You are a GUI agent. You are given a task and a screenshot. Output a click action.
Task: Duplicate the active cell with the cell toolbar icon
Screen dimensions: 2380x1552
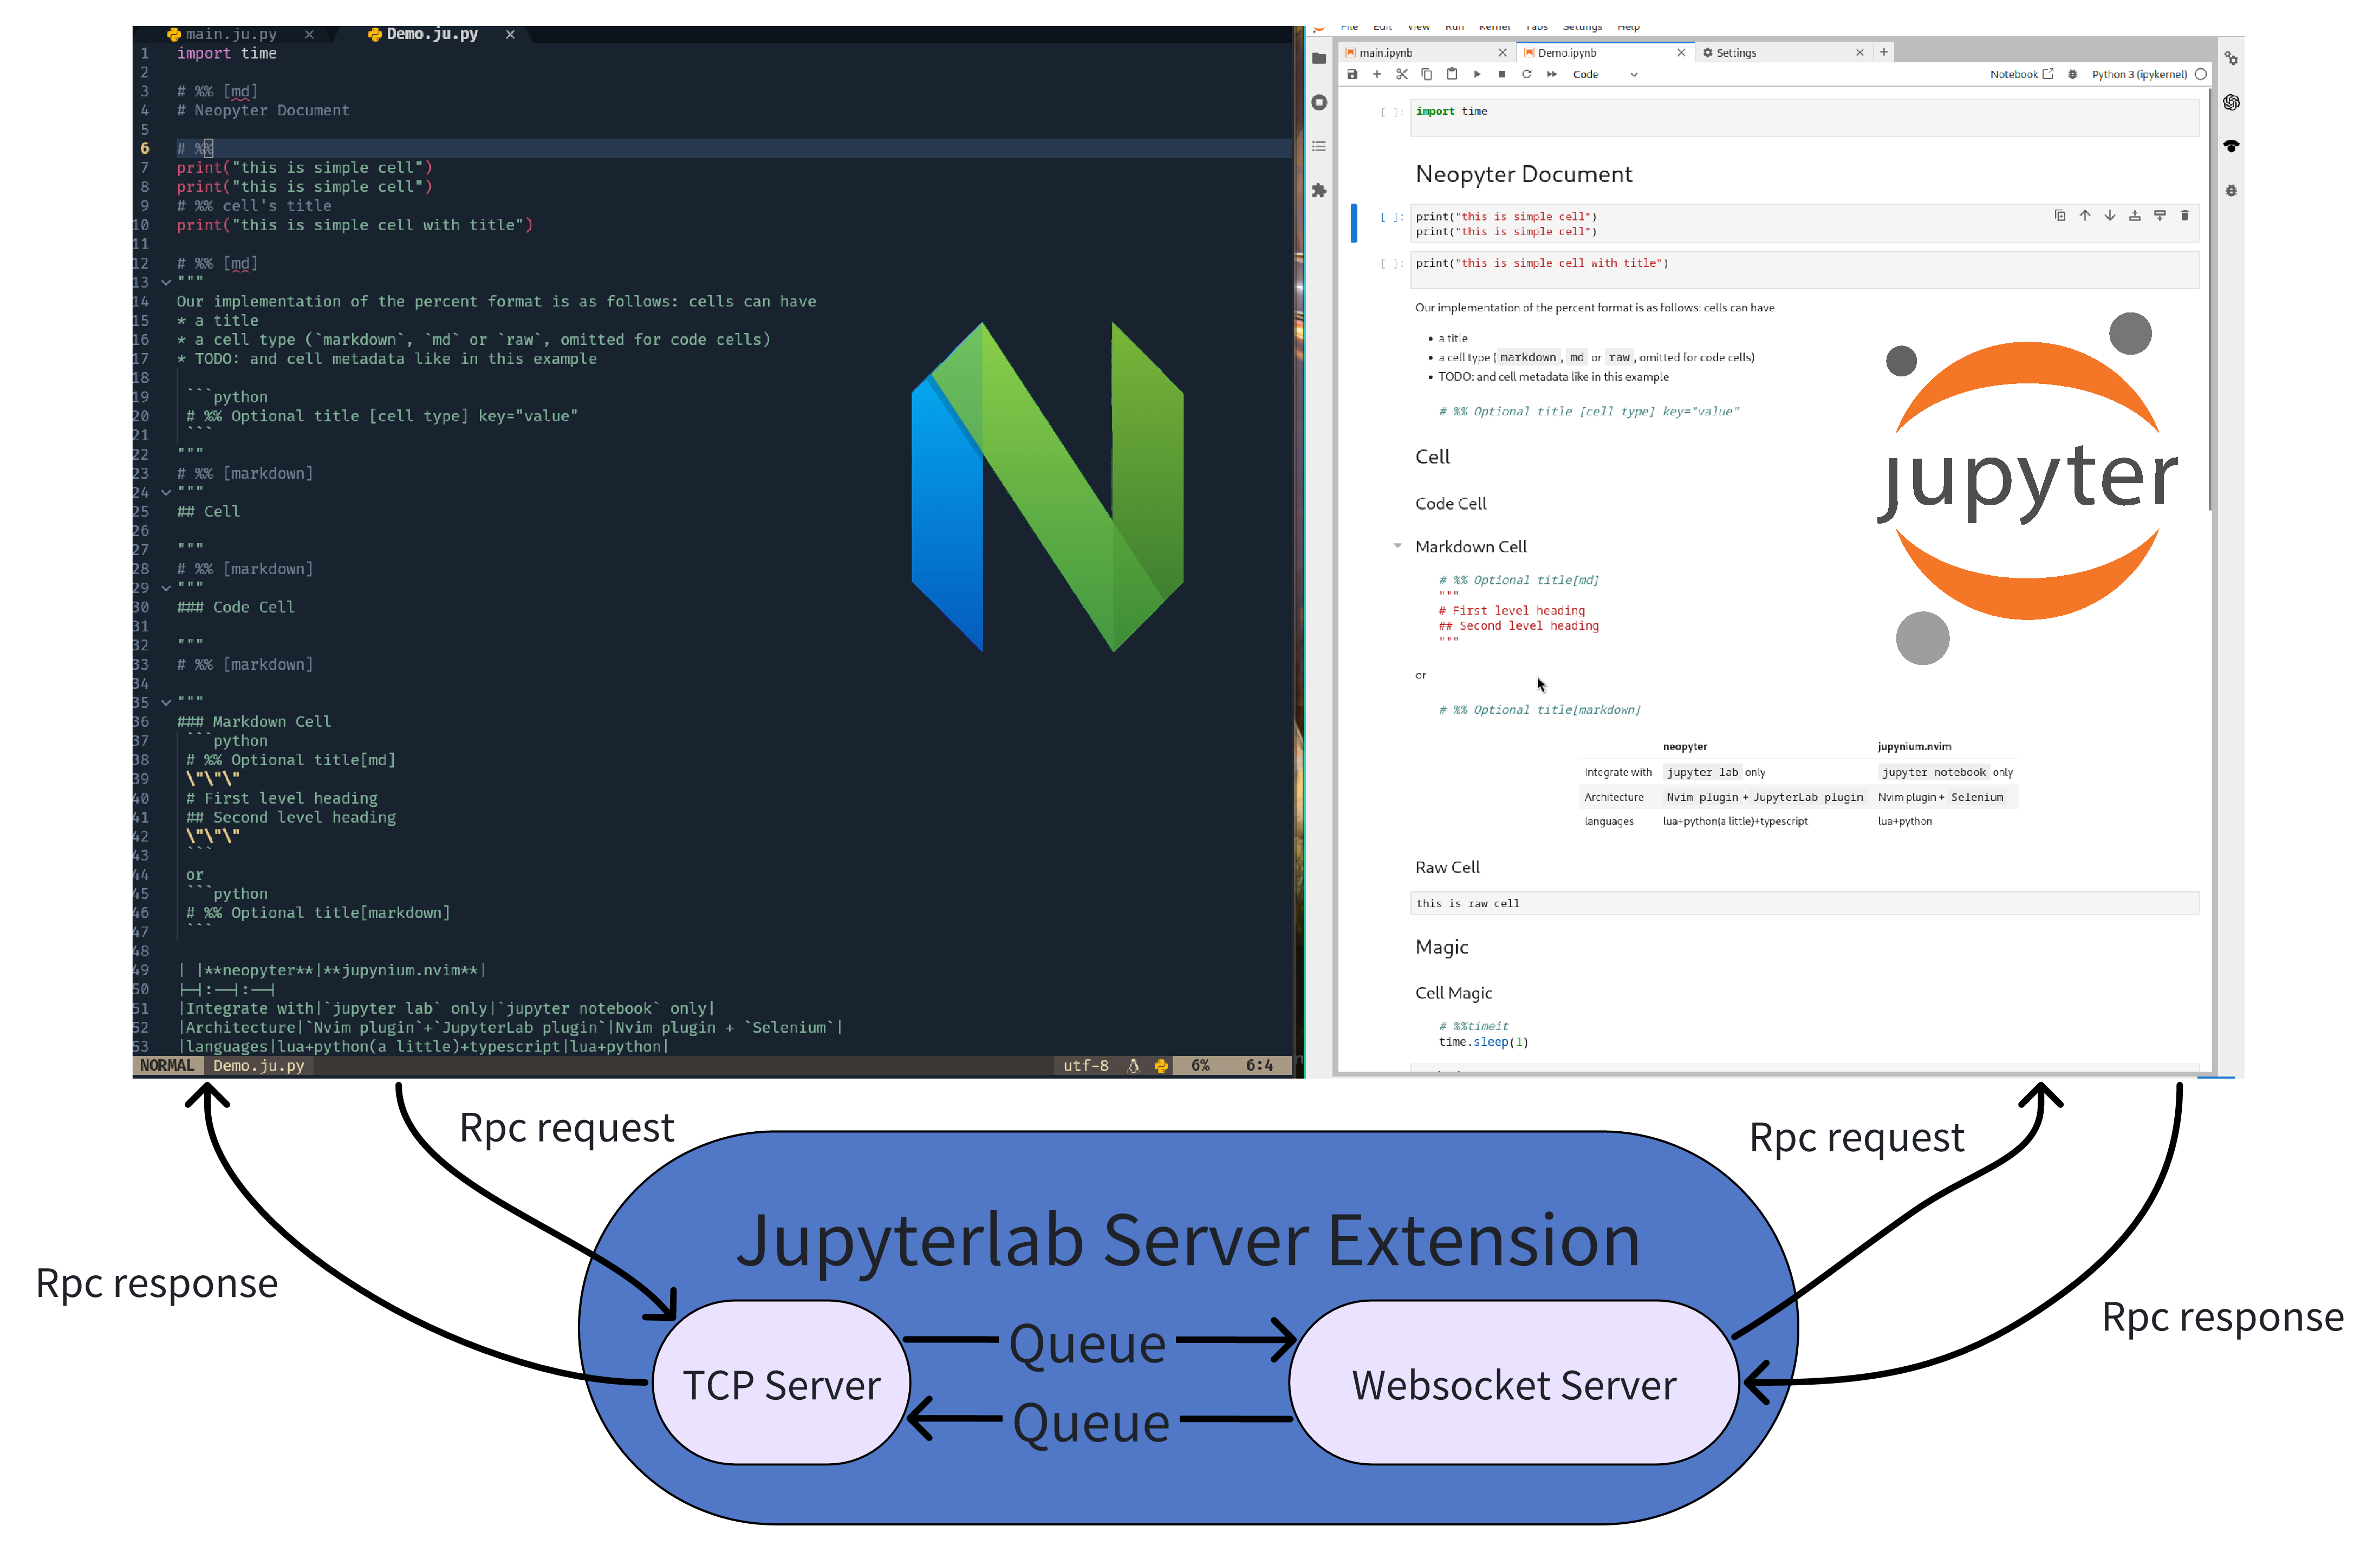(2060, 215)
